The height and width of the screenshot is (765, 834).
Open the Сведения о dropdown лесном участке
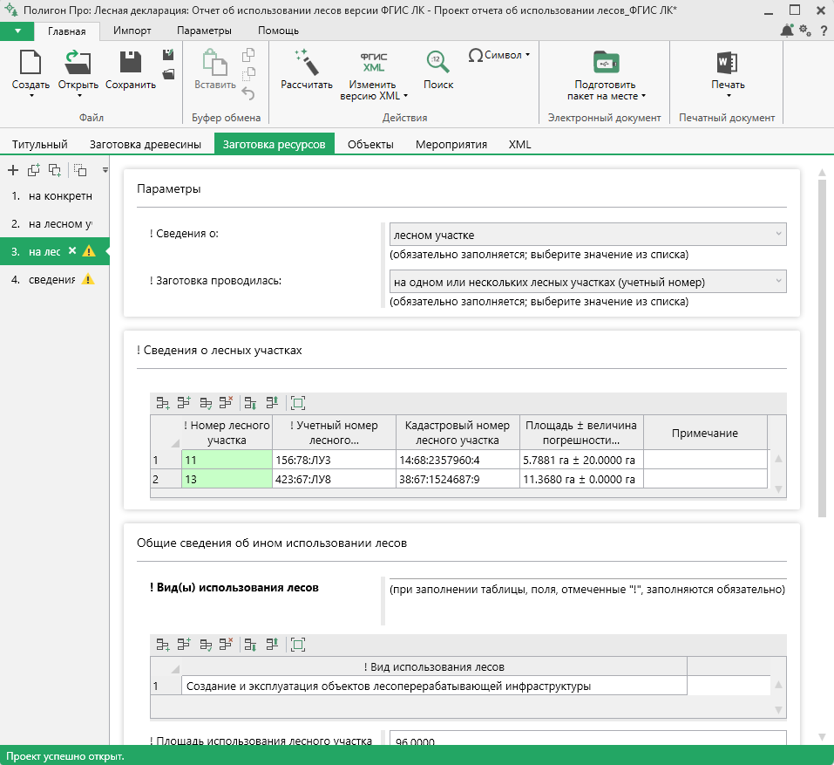tap(587, 235)
